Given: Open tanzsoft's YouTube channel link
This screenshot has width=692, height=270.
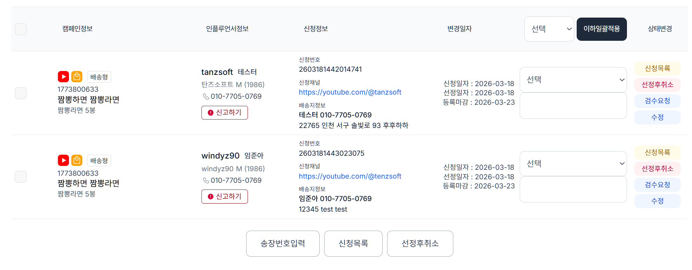Looking at the screenshot, I should pos(350,92).
